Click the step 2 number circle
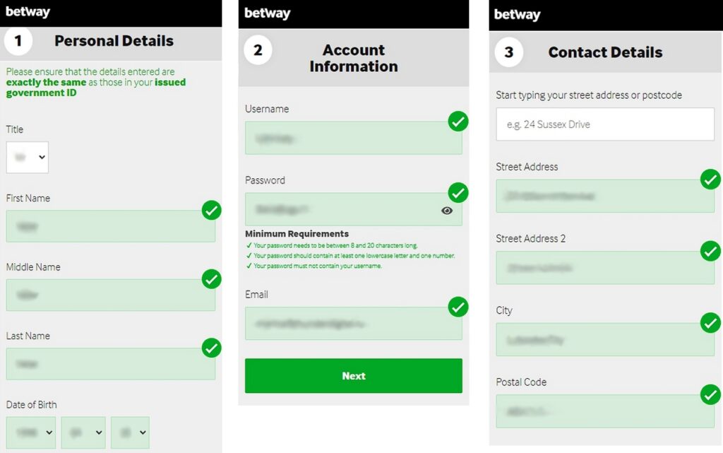The image size is (723, 453). 258,49
